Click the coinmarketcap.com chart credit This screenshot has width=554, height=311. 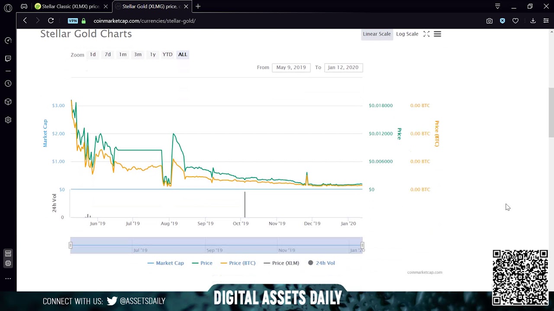point(425,272)
